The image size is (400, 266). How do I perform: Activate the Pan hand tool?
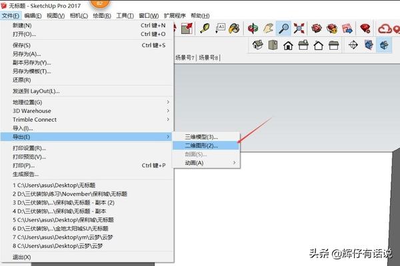point(268,29)
